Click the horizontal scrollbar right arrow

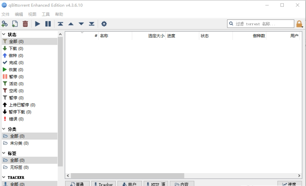[299, 175]
